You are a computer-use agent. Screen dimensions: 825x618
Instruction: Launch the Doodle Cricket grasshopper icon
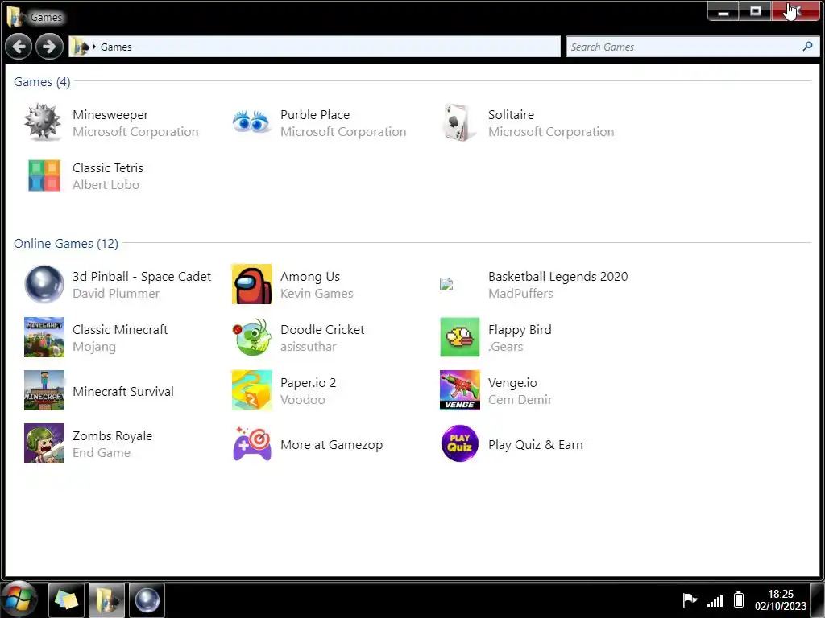tap(252, 337)
